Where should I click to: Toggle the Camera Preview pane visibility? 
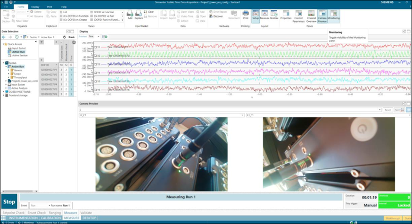[322, 16]
